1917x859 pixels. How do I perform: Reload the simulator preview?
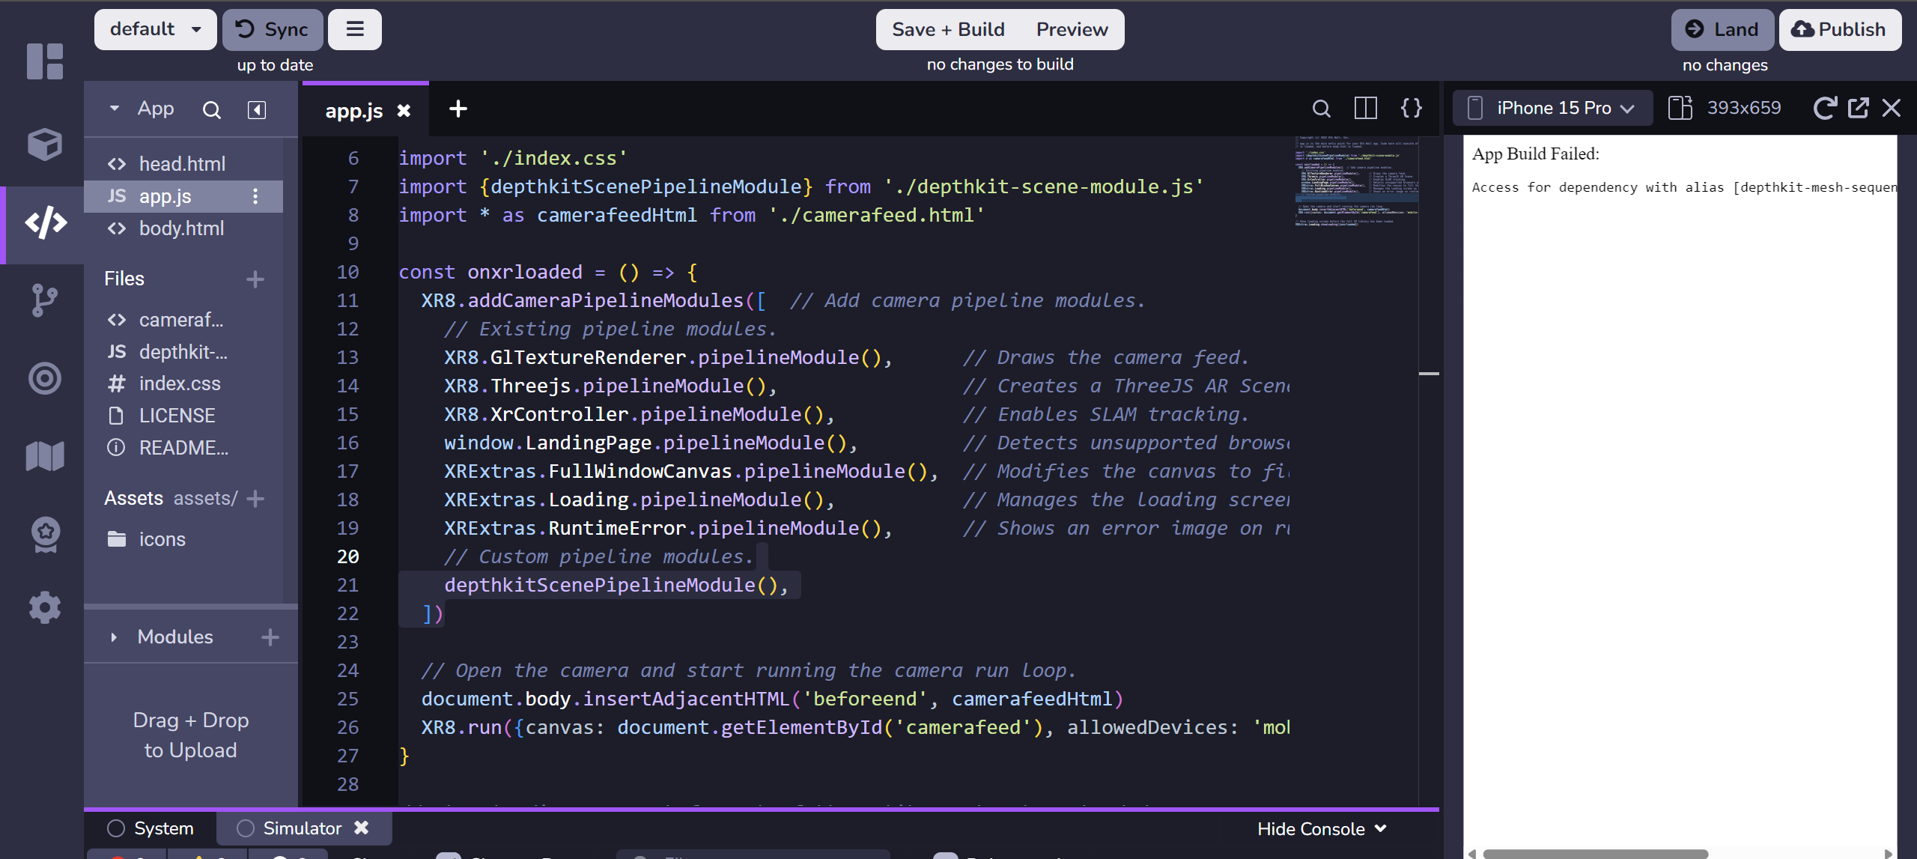click(1824, 108)
